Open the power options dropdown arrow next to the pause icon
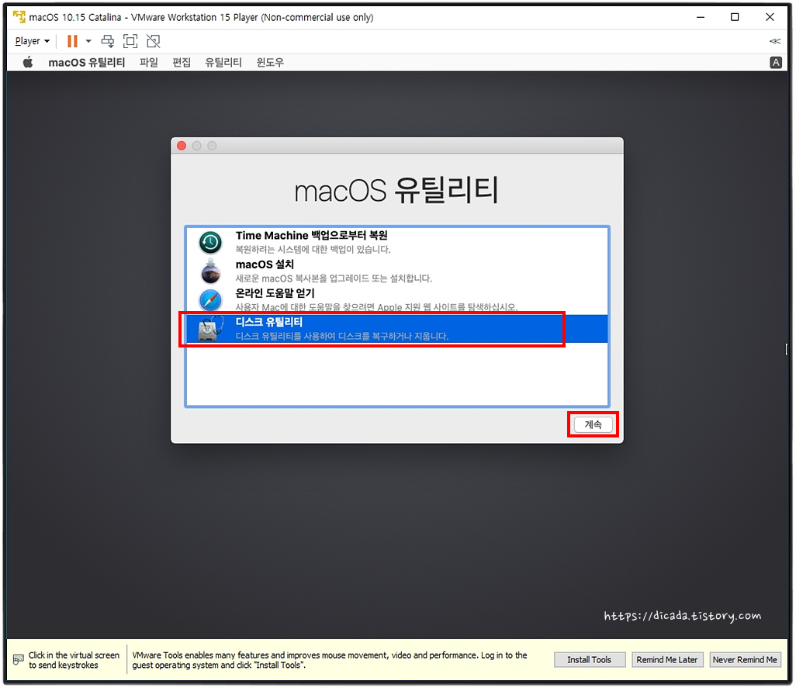The width and height of the screenshot is (796, 688). click(x=88, y=41)
